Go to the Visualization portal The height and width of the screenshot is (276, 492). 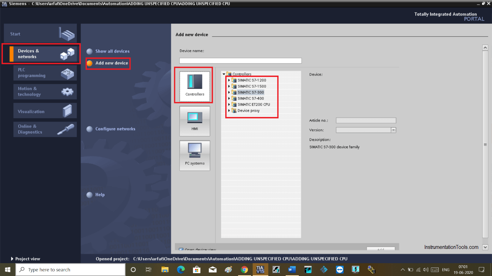[x=45, y=111]
